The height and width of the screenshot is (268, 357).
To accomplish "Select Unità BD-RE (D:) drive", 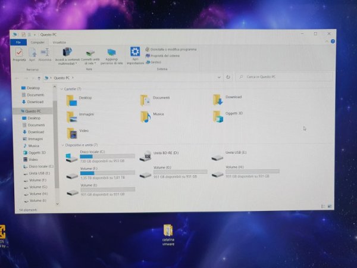I will pos(159,155).
